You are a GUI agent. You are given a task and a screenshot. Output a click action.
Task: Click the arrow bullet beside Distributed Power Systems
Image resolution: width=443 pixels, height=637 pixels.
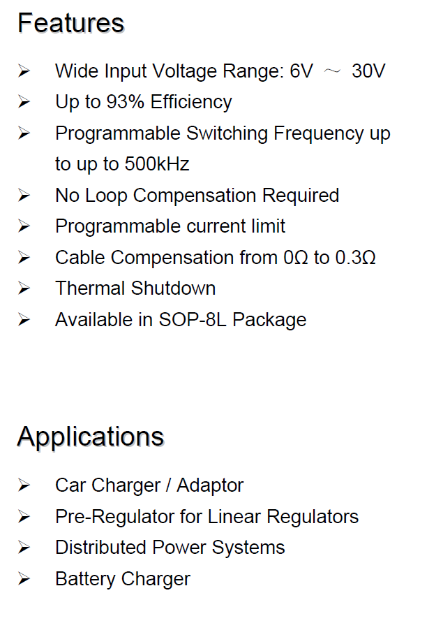pyautogui.click(x=24, y=548)
